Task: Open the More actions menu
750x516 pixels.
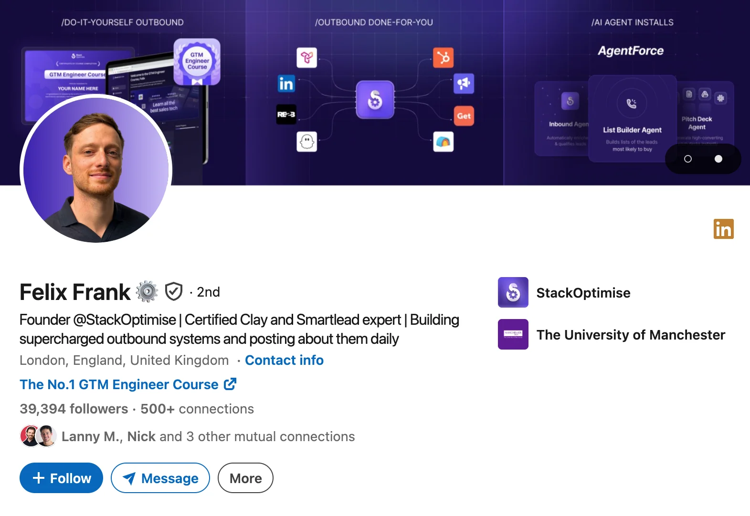Action: [x=245, y=478]
